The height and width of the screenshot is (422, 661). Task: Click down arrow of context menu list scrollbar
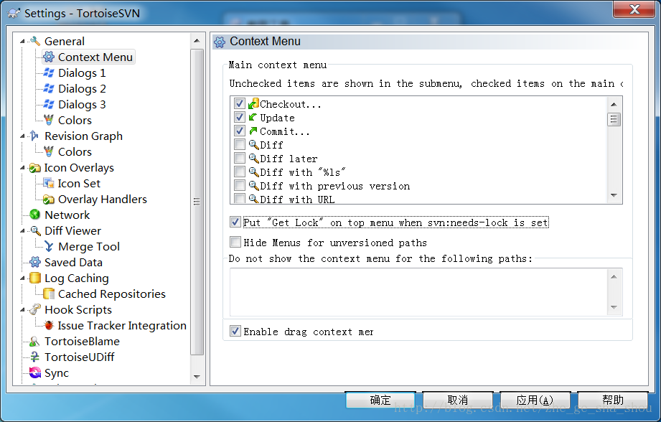614,195
